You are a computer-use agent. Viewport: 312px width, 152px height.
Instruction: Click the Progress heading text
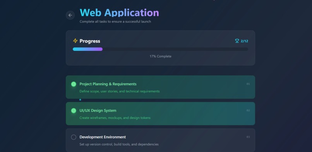pos(90,41)
